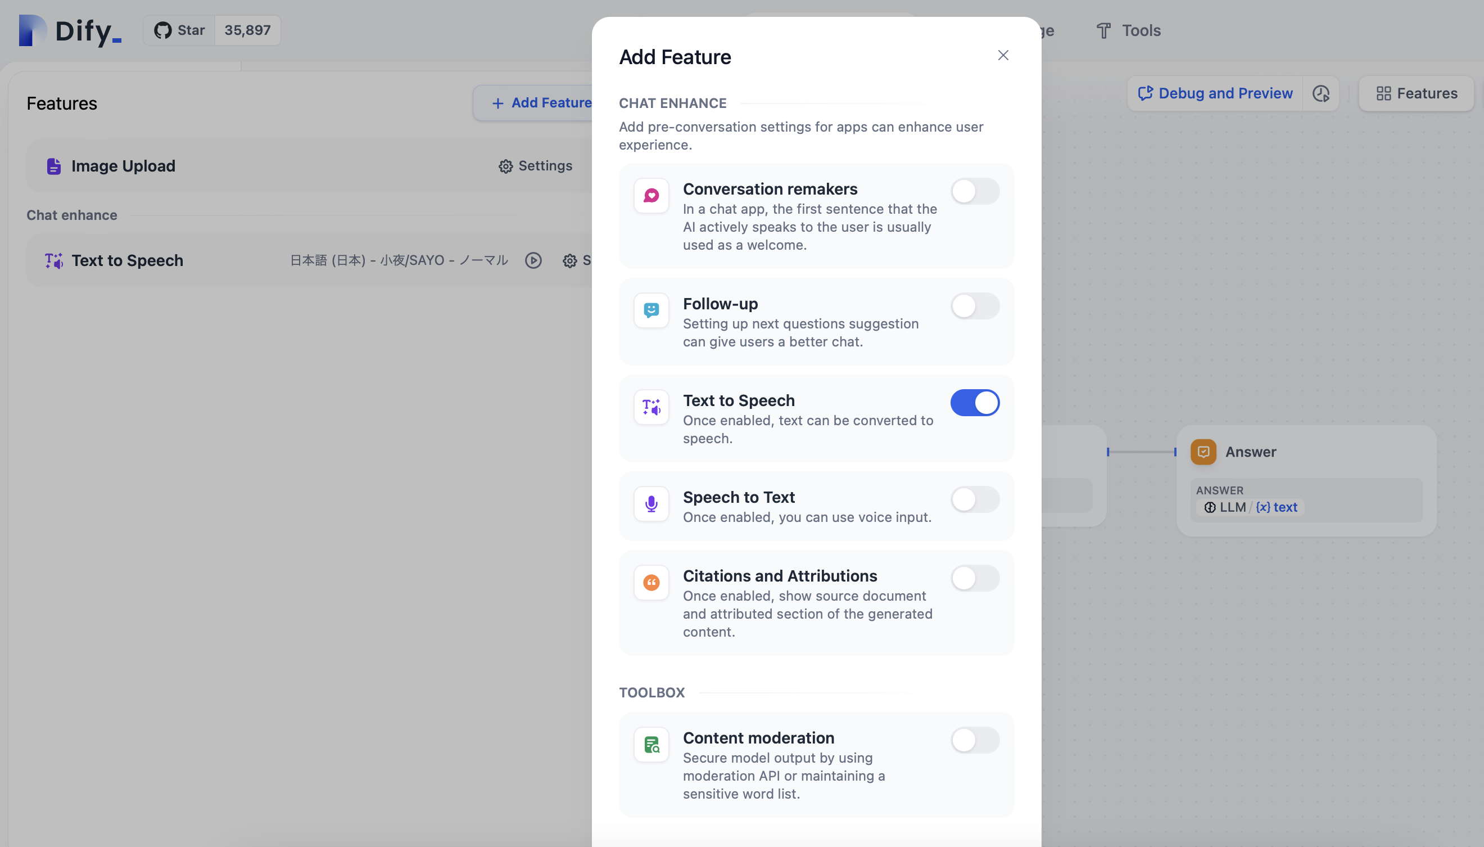The width and height of the screenshot is (1484, 847).
Task: Click the Speech to Text microphone icon
Action: [x=651, y=504]
